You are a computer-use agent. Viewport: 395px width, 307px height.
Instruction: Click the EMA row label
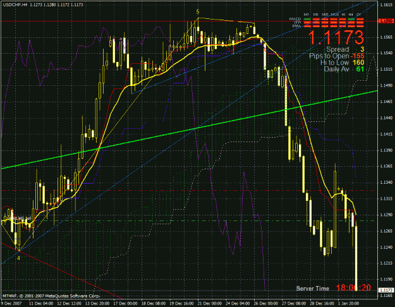(x=296, y=26)
